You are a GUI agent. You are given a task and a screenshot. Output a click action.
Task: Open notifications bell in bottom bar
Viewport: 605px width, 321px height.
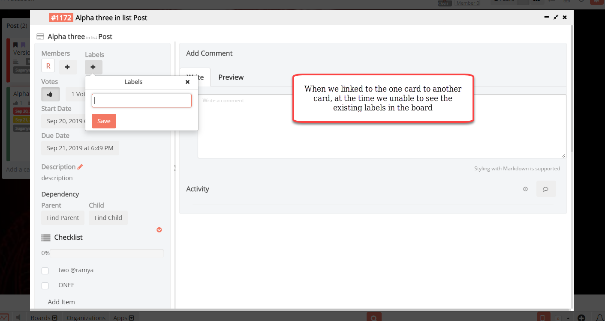click(x=599, y=318)
